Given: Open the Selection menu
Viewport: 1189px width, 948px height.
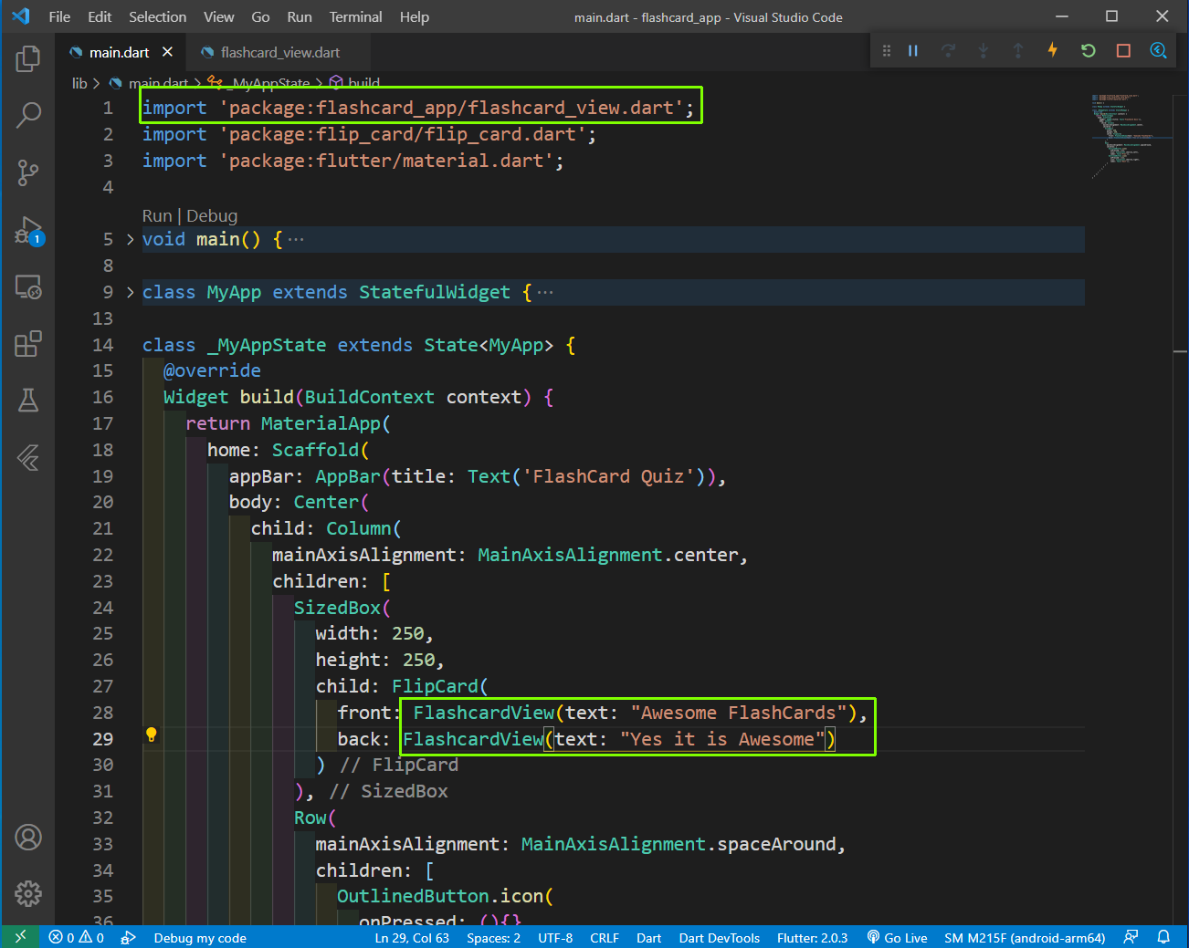Looking at the screenshot, I should 157,16.
